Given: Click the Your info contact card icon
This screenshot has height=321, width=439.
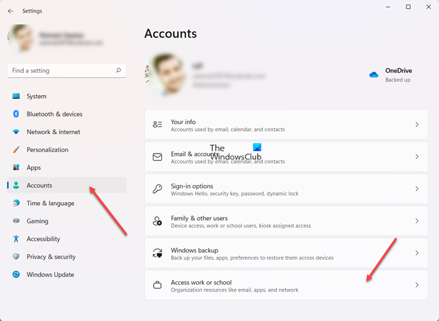Looking at the screenshot, I should [157, 125].
